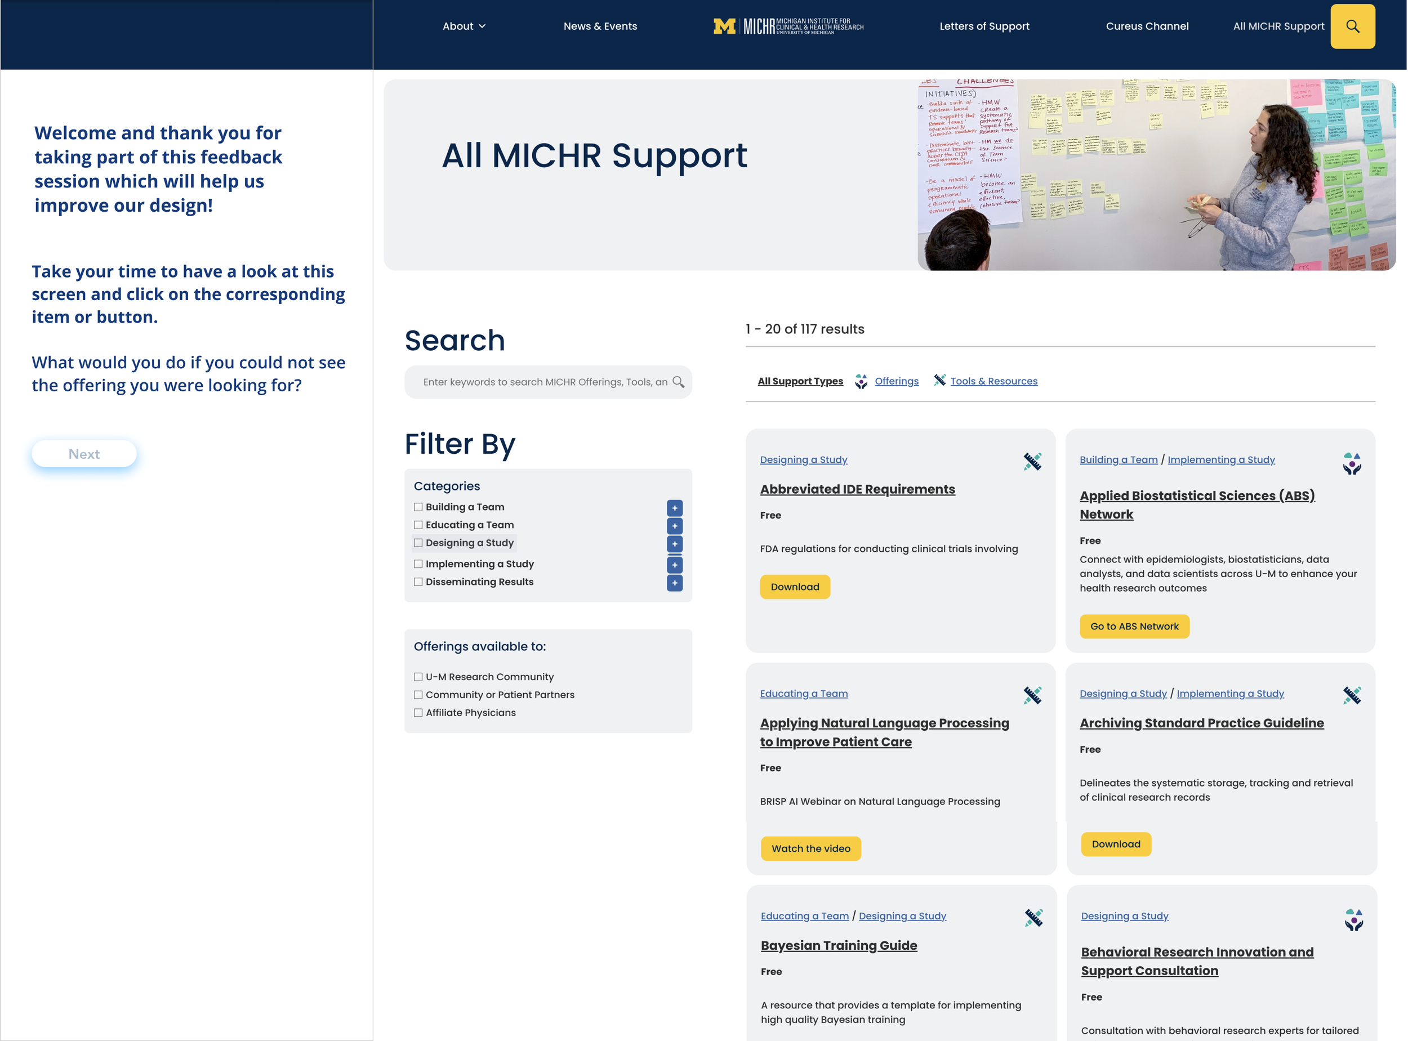Open Archiving Standard Practice Guideline link
1408x1041 pixels.
[x=1201, y=723]
